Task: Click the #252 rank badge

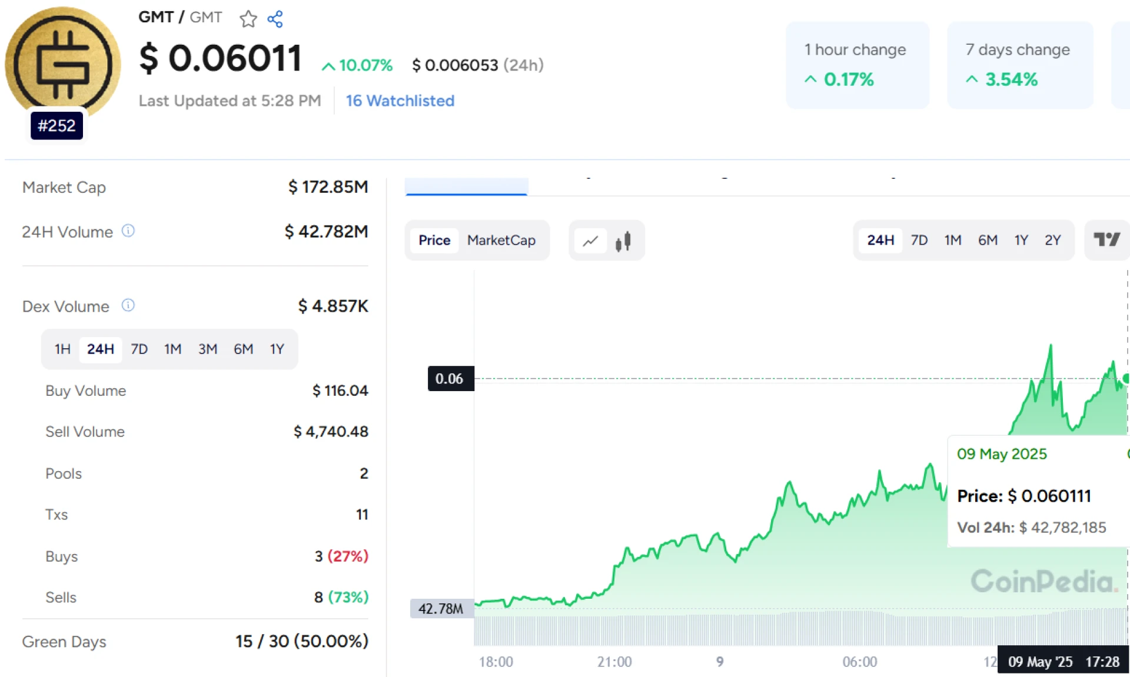Action: pyautogui.click(x=56, y=126)
